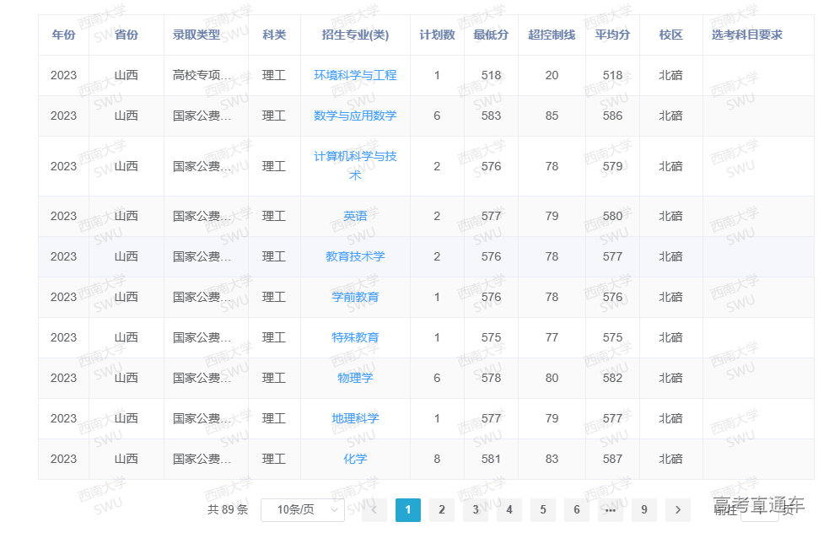
Task: Open the 英语 major link
Action: click(355, 216)
